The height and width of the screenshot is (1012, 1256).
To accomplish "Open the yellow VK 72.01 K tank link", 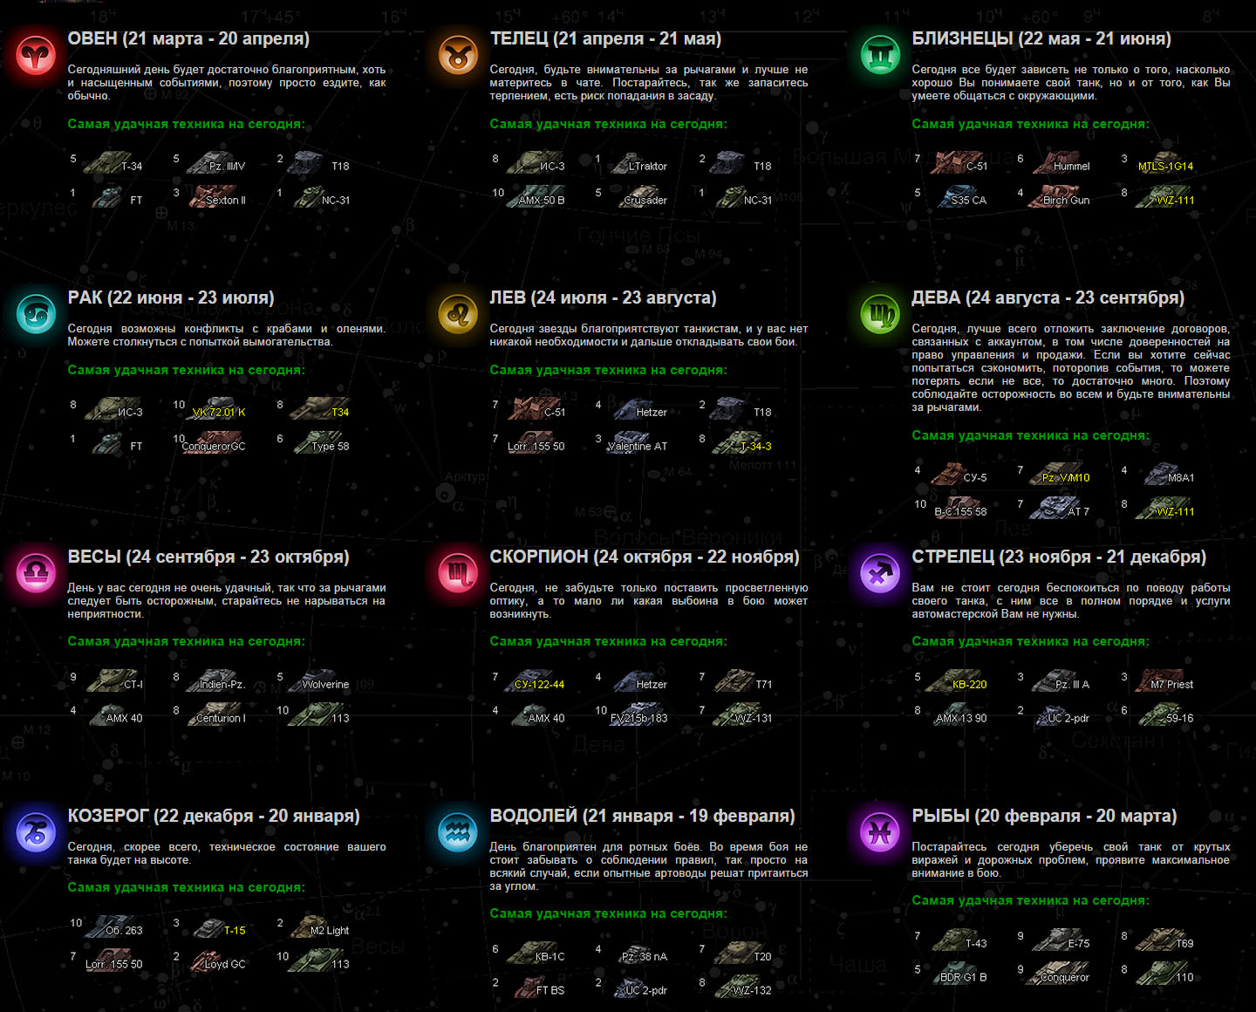I will 219,412.
